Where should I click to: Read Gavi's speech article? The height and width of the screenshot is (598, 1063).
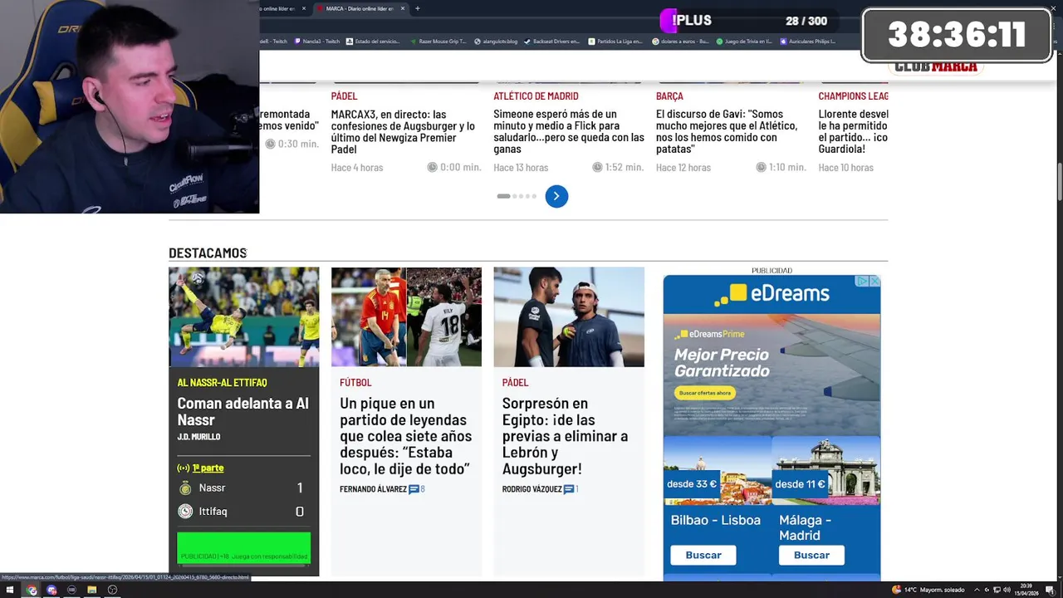point(727,131)
